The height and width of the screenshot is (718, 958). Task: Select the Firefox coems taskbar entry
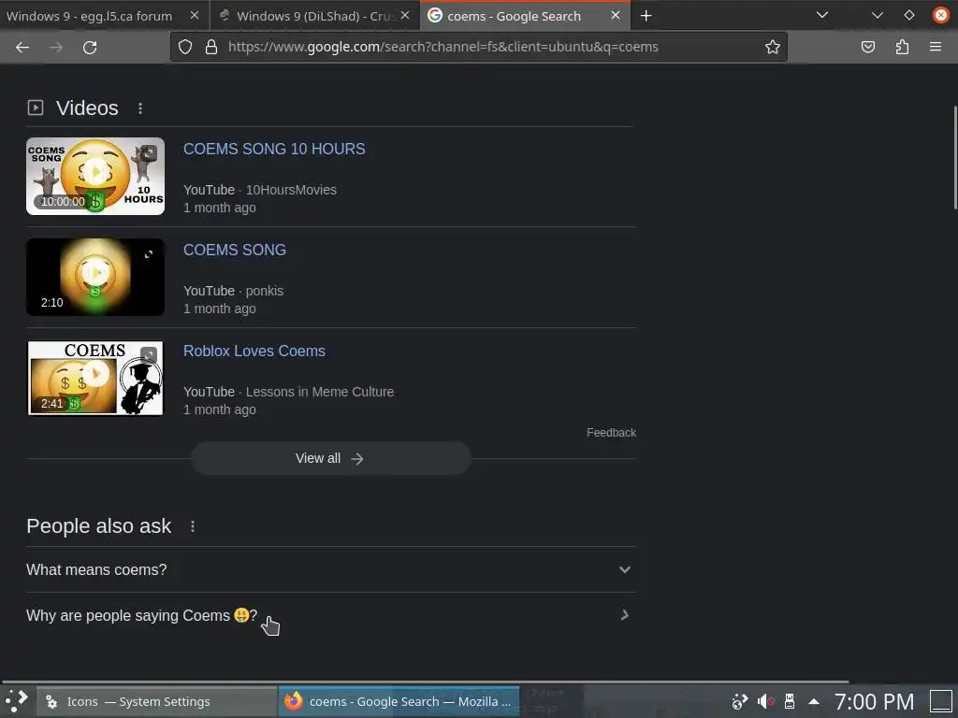(399, 701)
